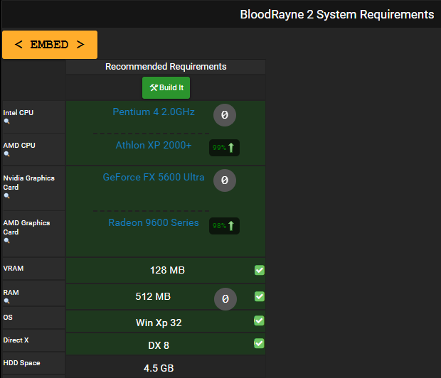
Task: Click the 4.5 GB HDD space value
Action: coord(159,368)
